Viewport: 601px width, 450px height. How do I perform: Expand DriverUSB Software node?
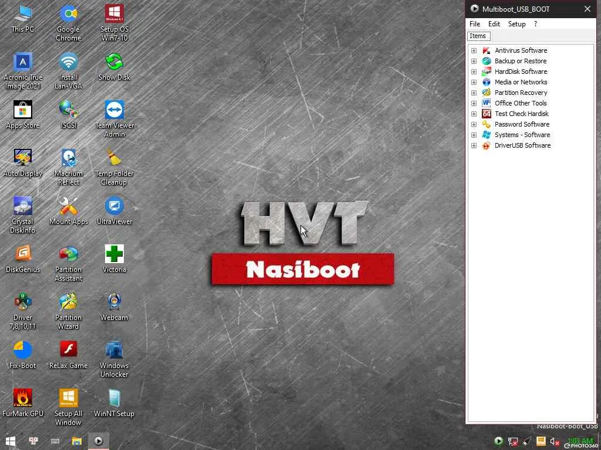(474, 145)
